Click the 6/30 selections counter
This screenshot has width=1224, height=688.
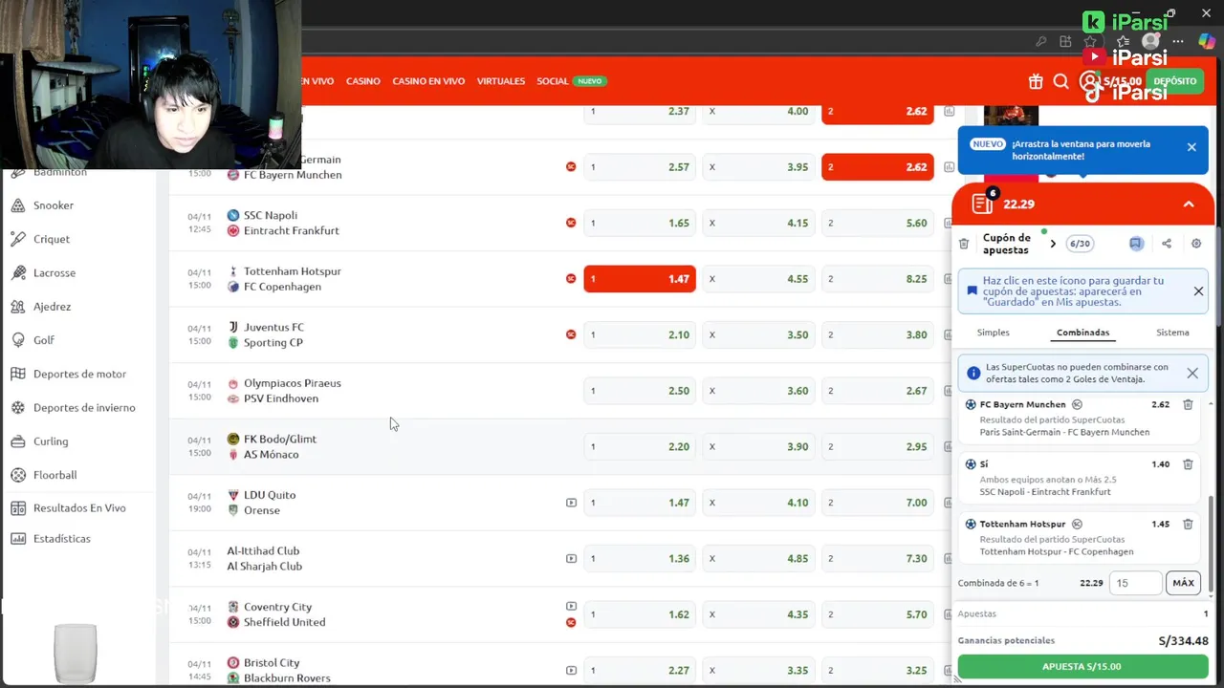(1080, 244)
